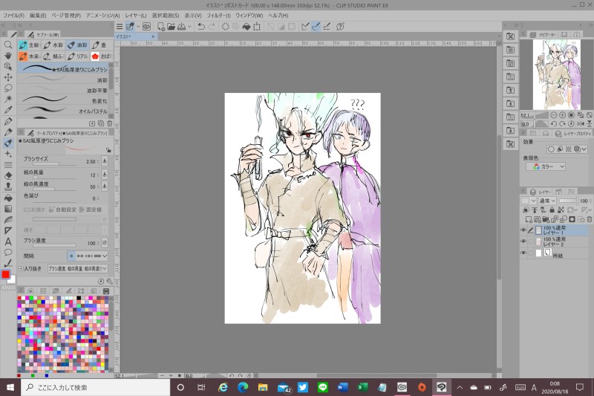Toggle visibility of the 用紙 paper layer

(x=523, y=253)
